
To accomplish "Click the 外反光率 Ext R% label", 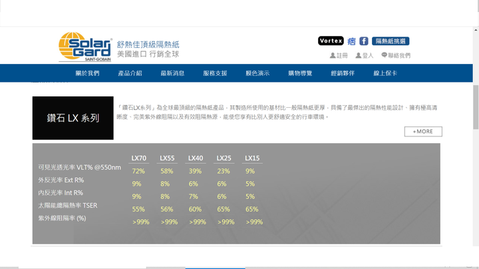I will tap(61, 180).
